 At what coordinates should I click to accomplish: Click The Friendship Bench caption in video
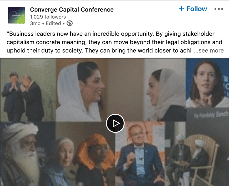[x=211, y=115]
